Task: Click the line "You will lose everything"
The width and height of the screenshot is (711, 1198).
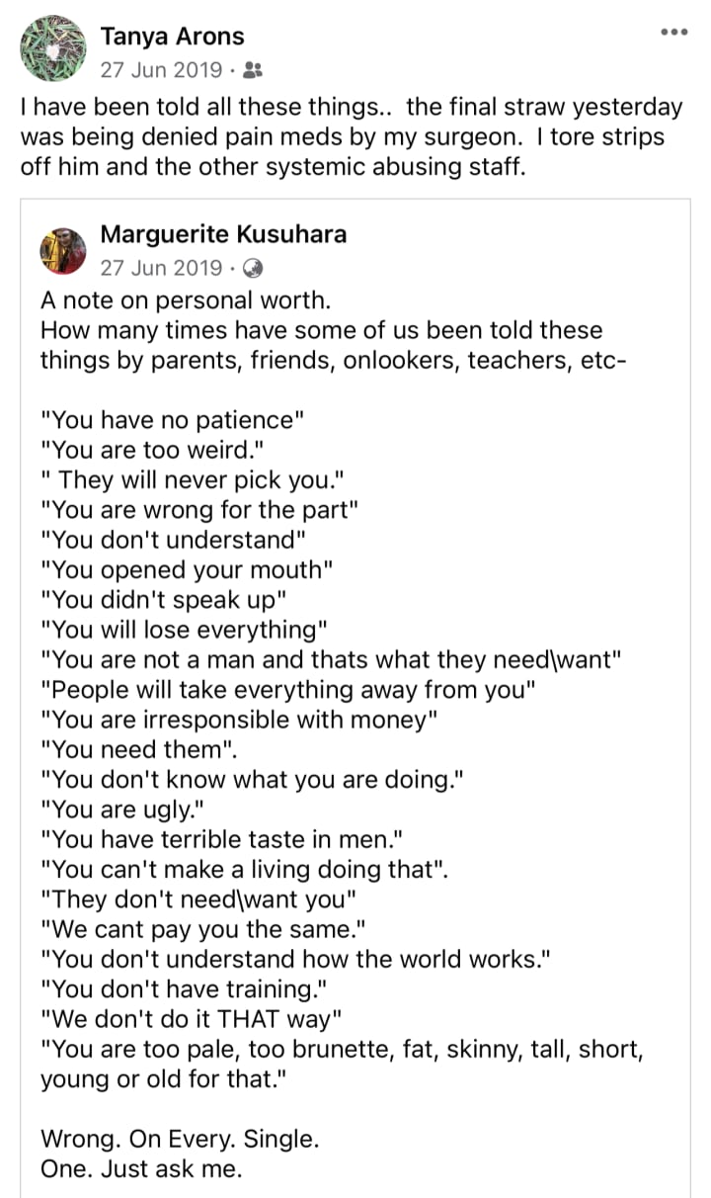Action: pyautogui.click(x=184, y=630)
